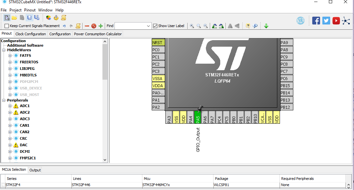The height and width of the screenshot is (190, 354).
Task: Click the PA6 pin on chip
Action: coord(205,117)
